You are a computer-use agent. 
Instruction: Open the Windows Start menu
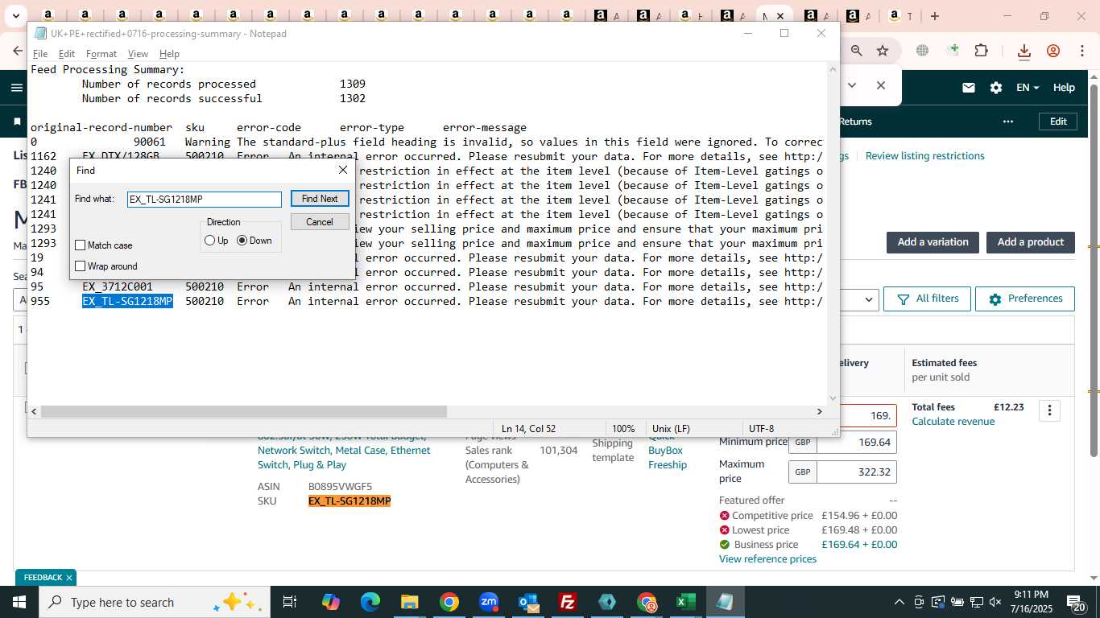[x=19, y=602]
